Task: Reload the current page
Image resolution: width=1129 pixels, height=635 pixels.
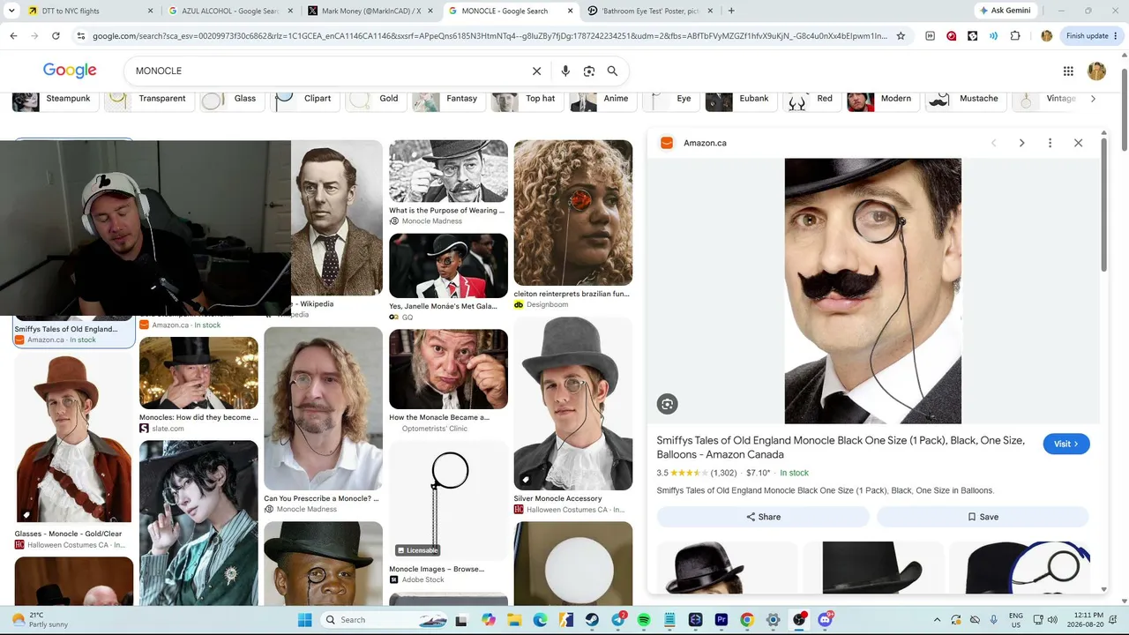Action: [56, 36]
